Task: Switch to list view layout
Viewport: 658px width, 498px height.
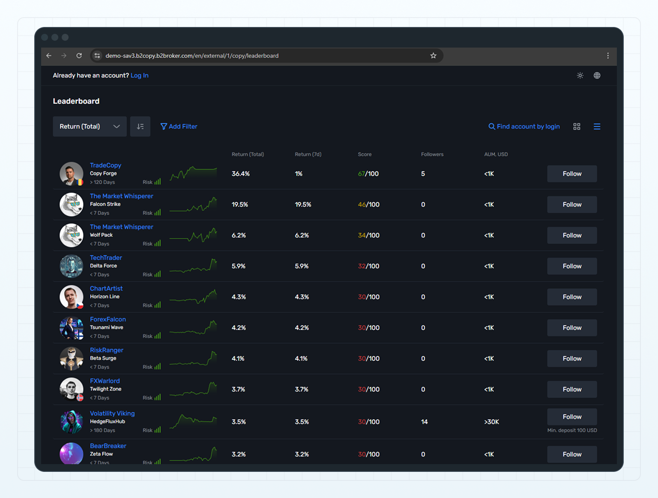Action: [x=597, y=126]
